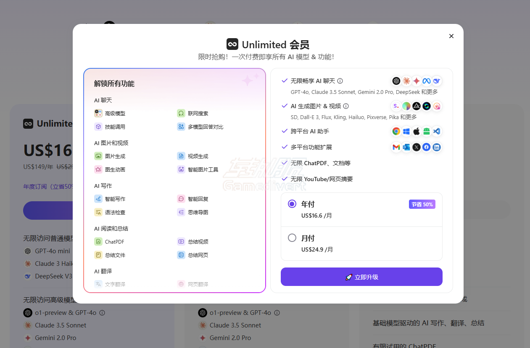Click the 联网搜索 web search feature icon
This screenshot has height=348, width=530.
(181, 113)
